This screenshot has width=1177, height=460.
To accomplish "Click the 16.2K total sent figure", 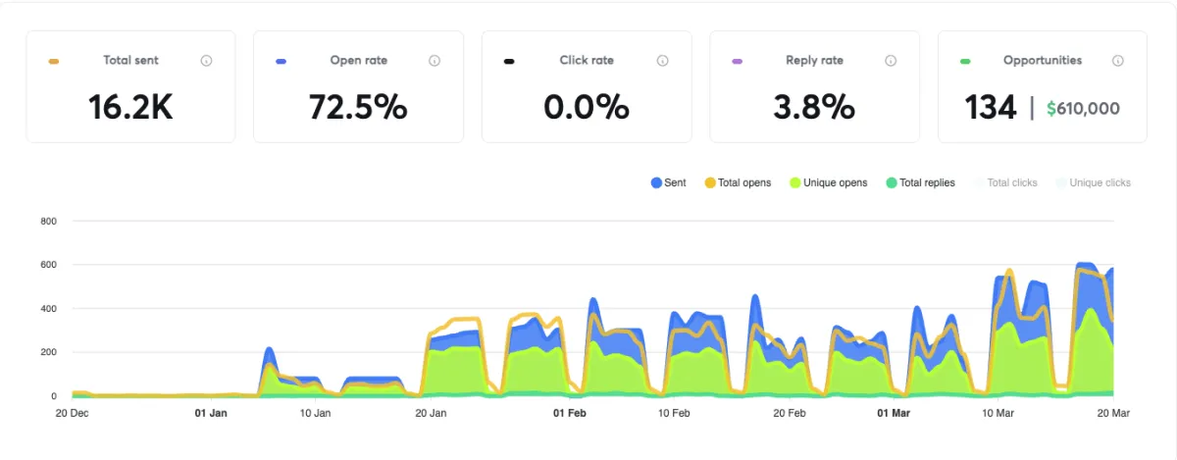I will 130,108.
